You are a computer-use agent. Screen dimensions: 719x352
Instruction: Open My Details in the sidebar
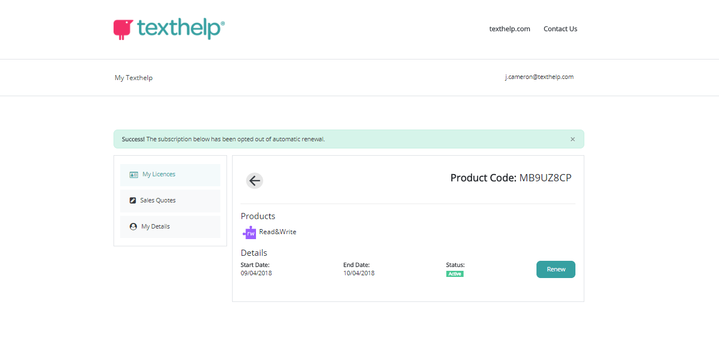tap(170, 227)
